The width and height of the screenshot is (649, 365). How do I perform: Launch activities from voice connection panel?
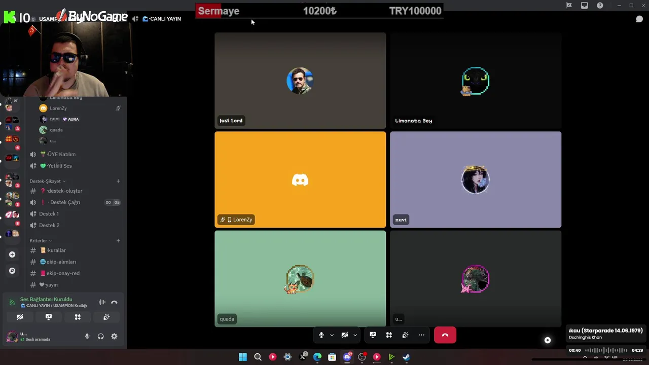point(78,317)
